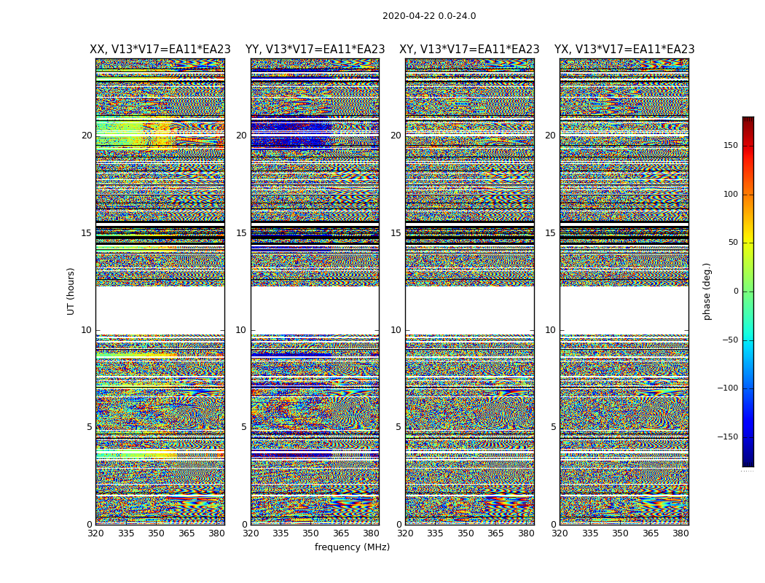The image size is (765, 583).
Task: Select the YY, V13*V17=EA11*EA23 panel title
Action: pos(315,50)
